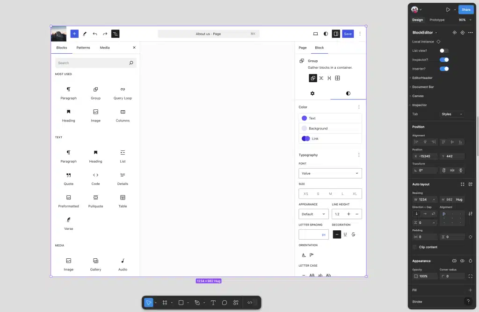Image resolution: width=479 pixels, height=312 pixels.
Task: Insert Details block
Action: click(123, 179)
